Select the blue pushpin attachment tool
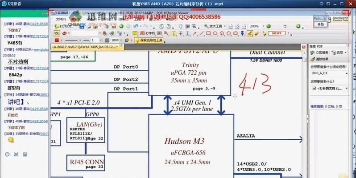This screenshot has height=178, width=356. (x=243, y=33)
